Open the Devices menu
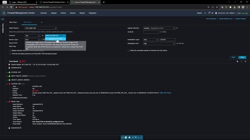This screenshot has width=250, height=140. point(73,13)
